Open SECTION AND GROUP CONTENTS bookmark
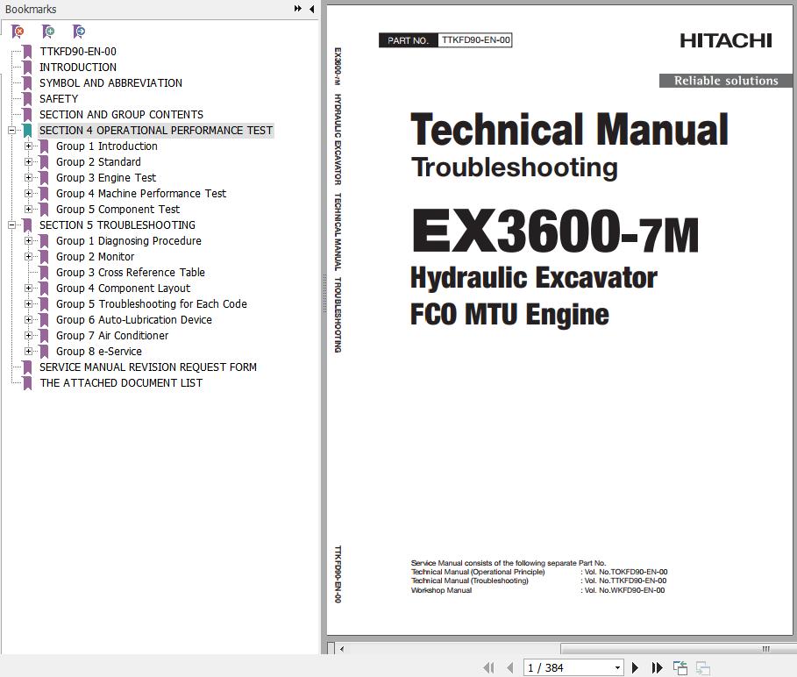The height and width of the screenshot is (677, 797). 122,114
